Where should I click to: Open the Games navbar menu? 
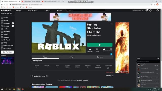[x=18, y=10]
